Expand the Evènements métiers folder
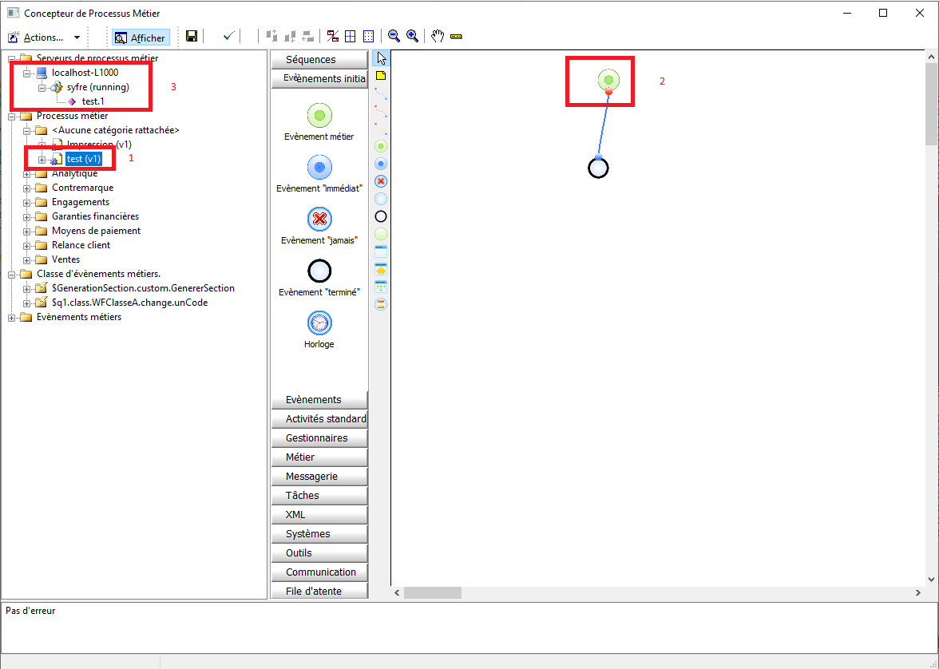This screenshot has height=669, width=939. (x=11, y=318)
